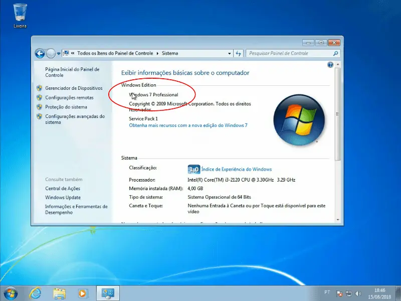This screenshot has height=301, width=401.
Task: Click the computer icon in address bar
Action: pyautogui.click(x=66, y=53)
